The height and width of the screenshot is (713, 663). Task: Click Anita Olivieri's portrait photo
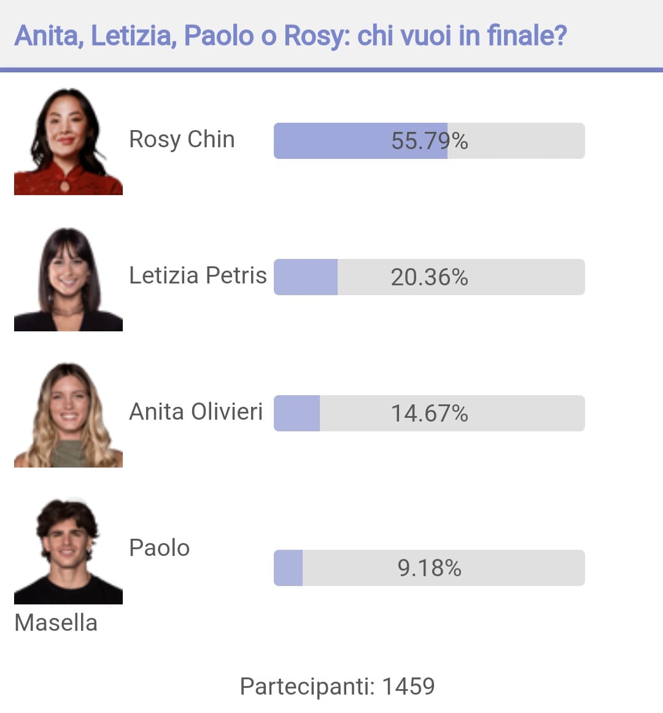pos(68,414)
